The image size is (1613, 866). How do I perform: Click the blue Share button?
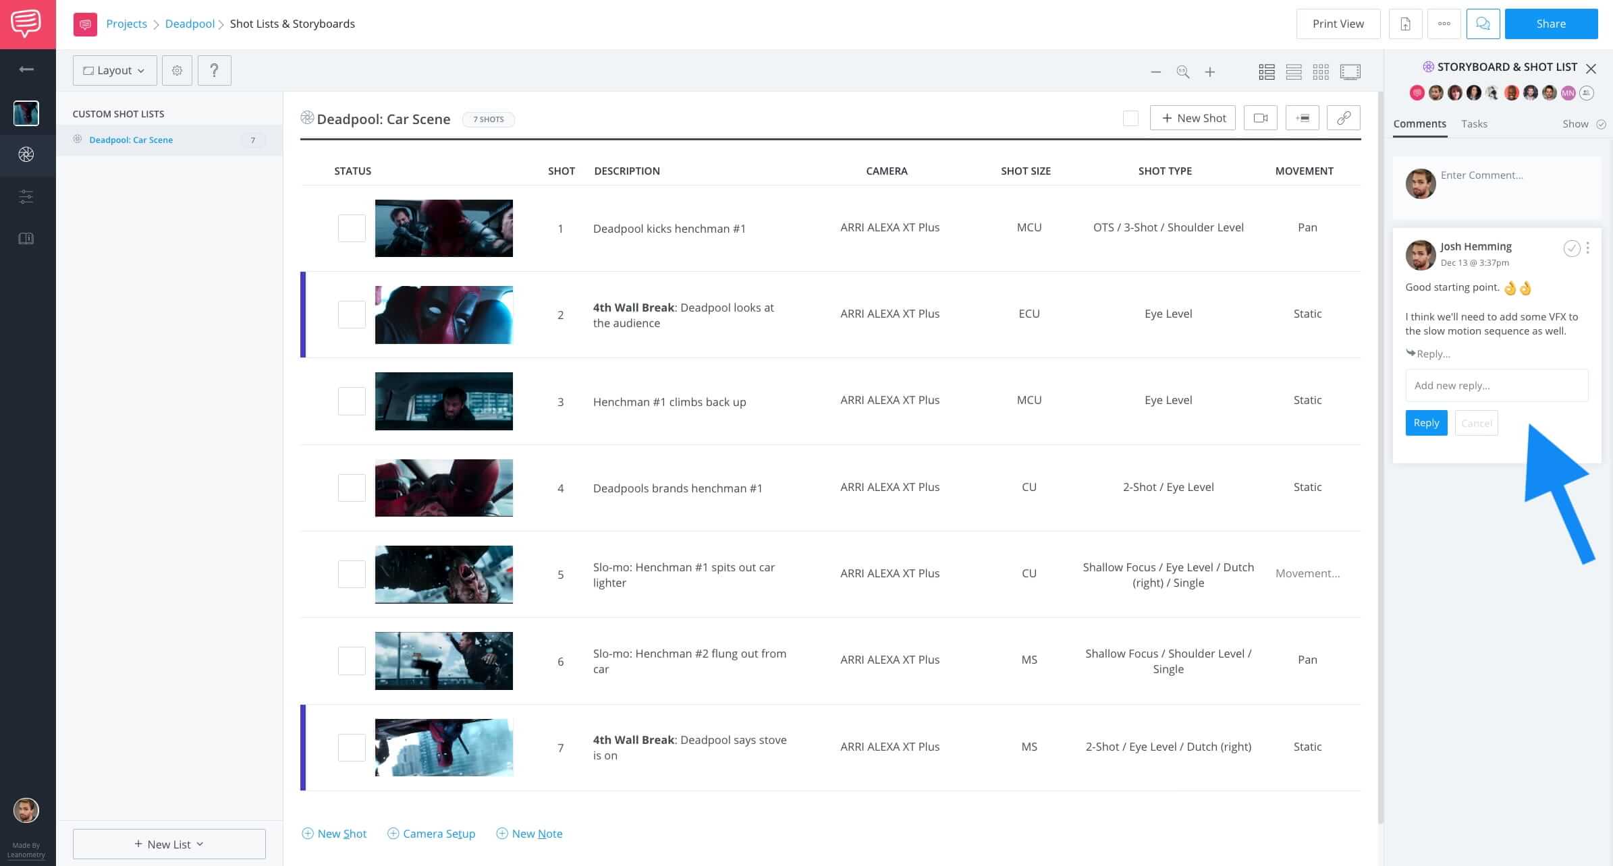click(x=1550, y=24)
